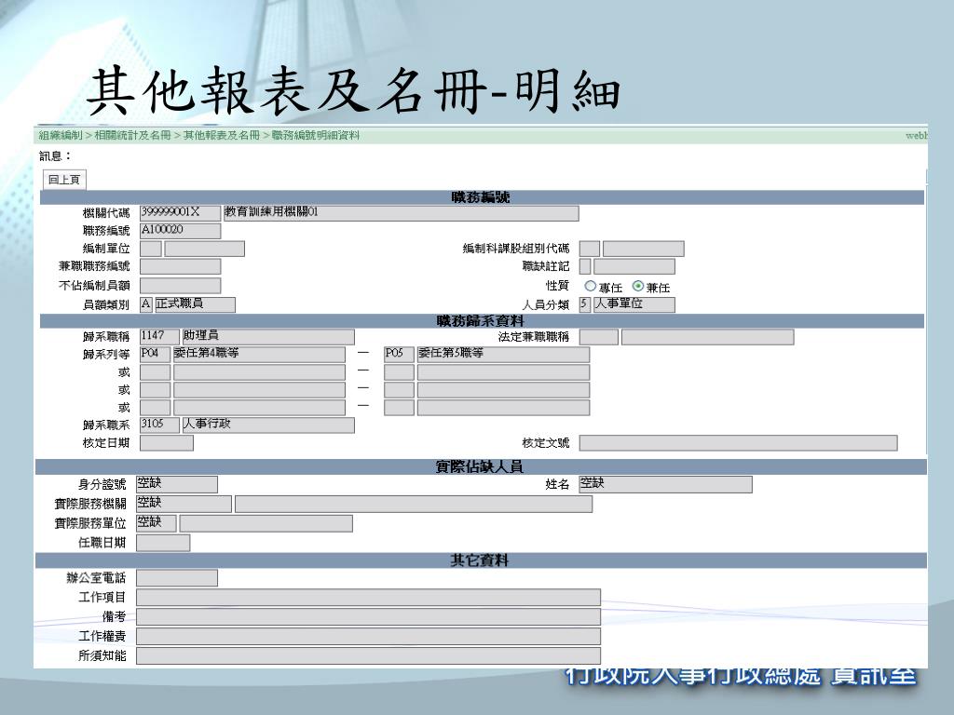The width and height of the screenshot is (954, 715).
Task: Click the P05 grade code field
Action: coord(399,355)
